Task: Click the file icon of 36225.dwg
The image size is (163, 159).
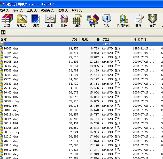Action: pyautogui.click(x=2, y=57)
